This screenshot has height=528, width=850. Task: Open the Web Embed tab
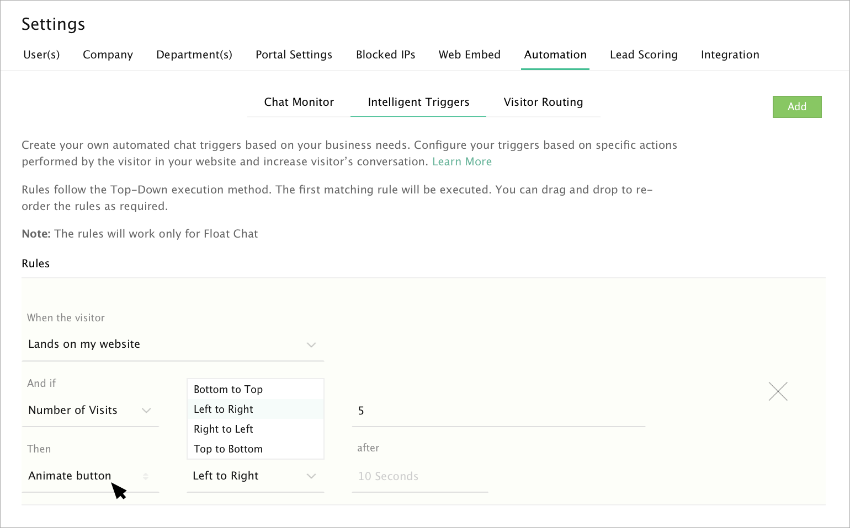pyautogui.click(x=469, y=55)
